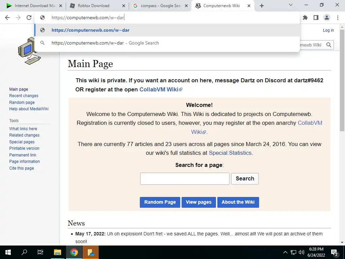345x259 pixels.
Task: Click the scrollbar down arrow
Action: tap(342, 242)
